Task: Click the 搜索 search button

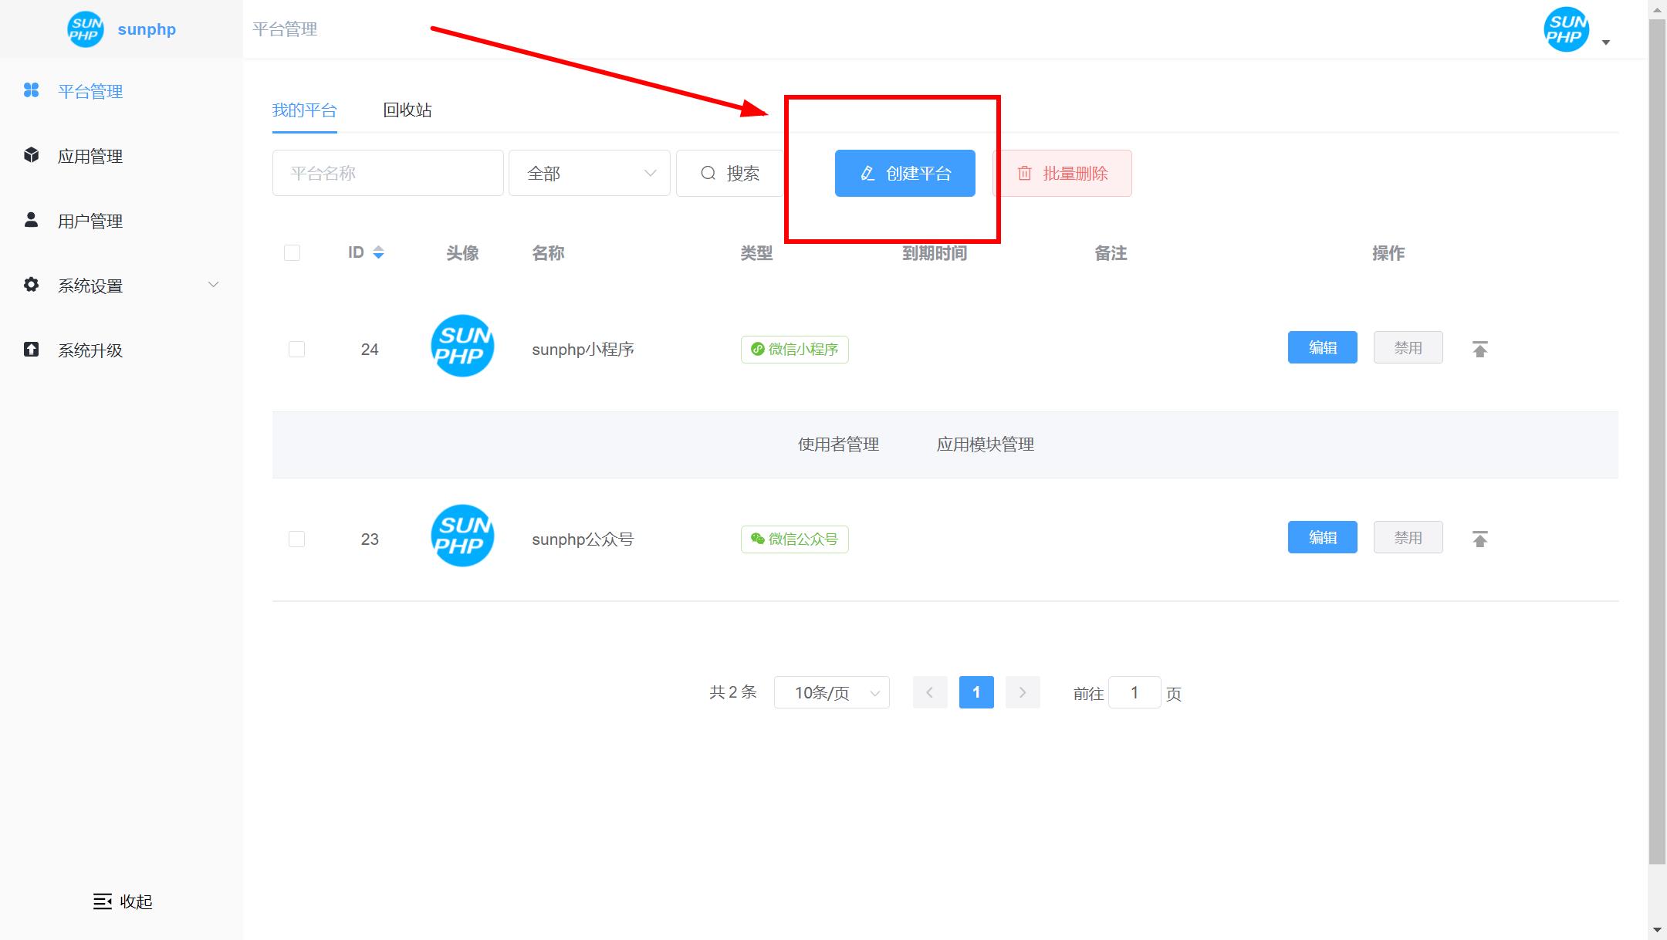Action: click(x=730, y=173)
